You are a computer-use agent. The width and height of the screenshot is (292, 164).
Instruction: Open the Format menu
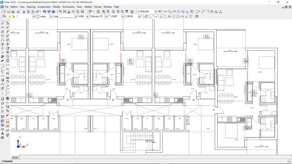point(98,7)
